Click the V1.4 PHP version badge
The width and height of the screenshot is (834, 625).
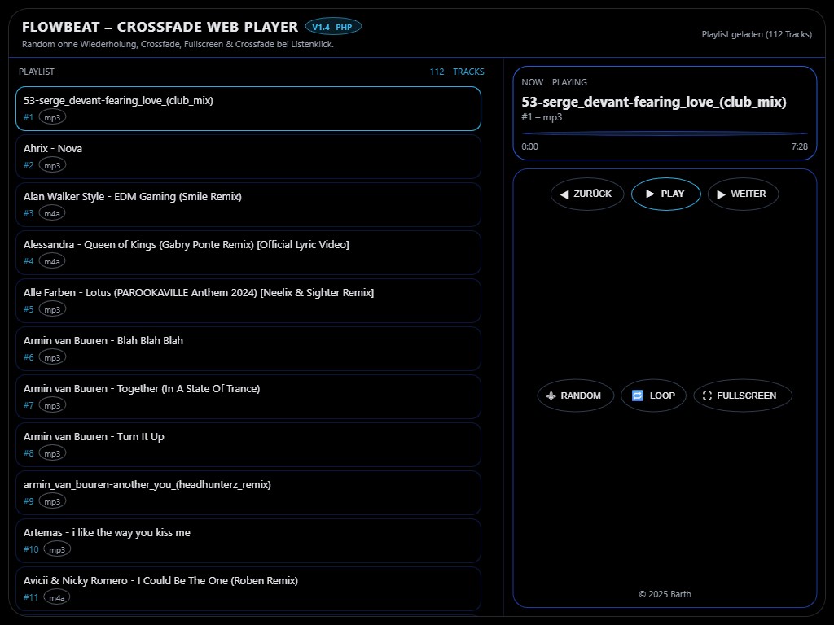click(332, 27)
